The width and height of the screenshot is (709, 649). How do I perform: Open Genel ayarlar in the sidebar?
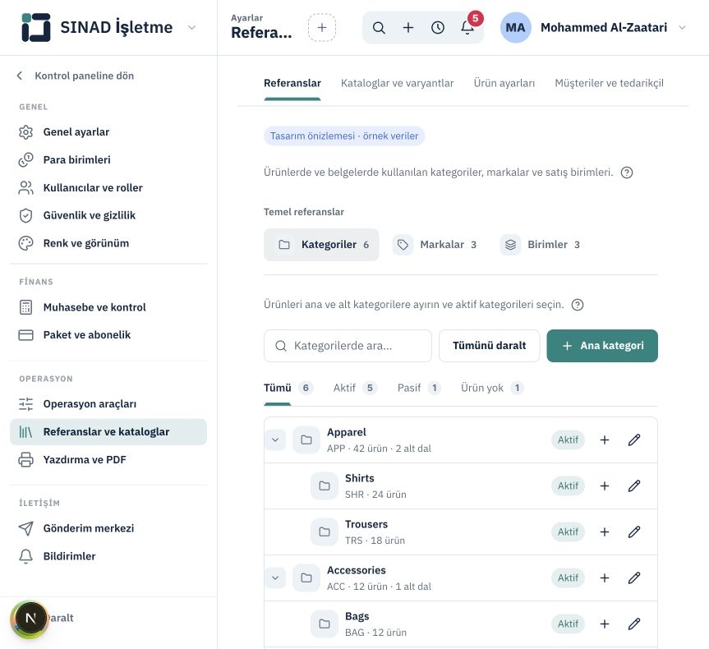click(x=108, y=132)
